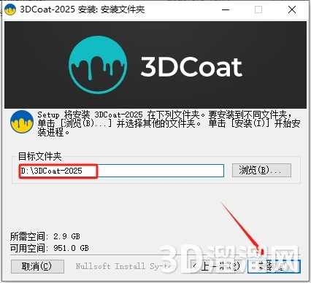311x283 pixels.
Task: Click the Browse (浏览(B)...) button
Action: [261, 170]
